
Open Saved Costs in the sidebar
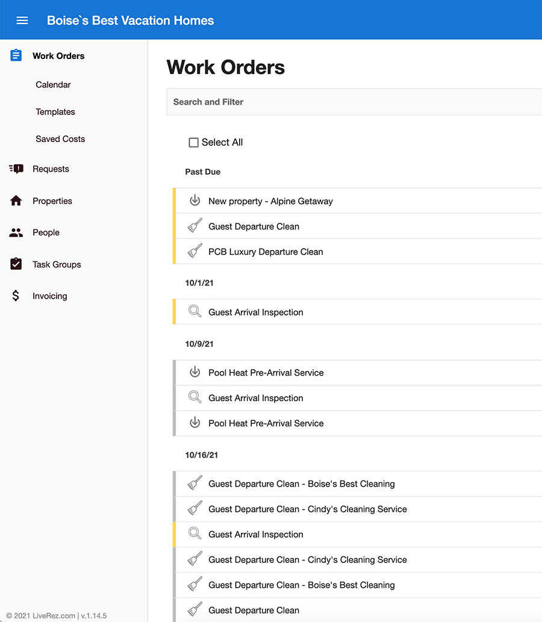(60, 139)
